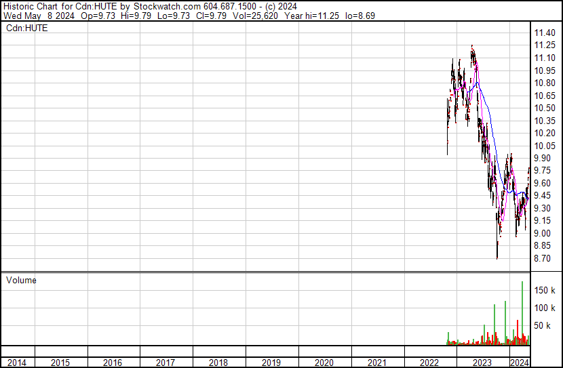Click the 9.15 price axis label
Viewport: 563px width, 368px height.
542,221
